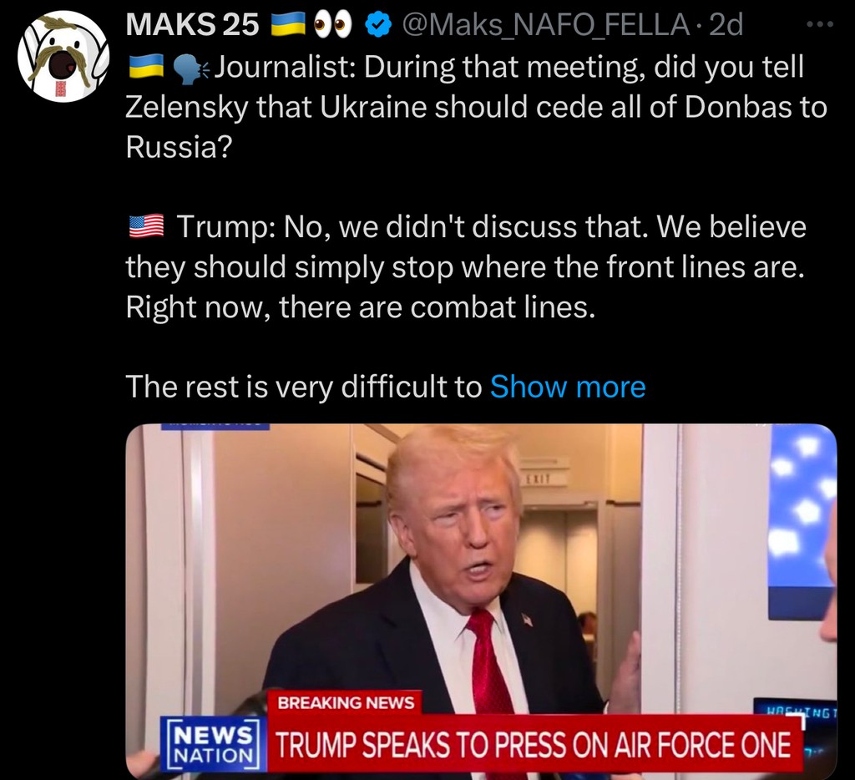Click the Ukraine flag emoji beside MAKS 25
Screen dimensions: 855x780
(288, 25)
